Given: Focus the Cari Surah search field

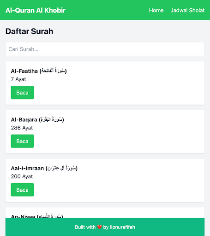Looking at the screenshot, I should pyautogui.click(x=105, y=49).
